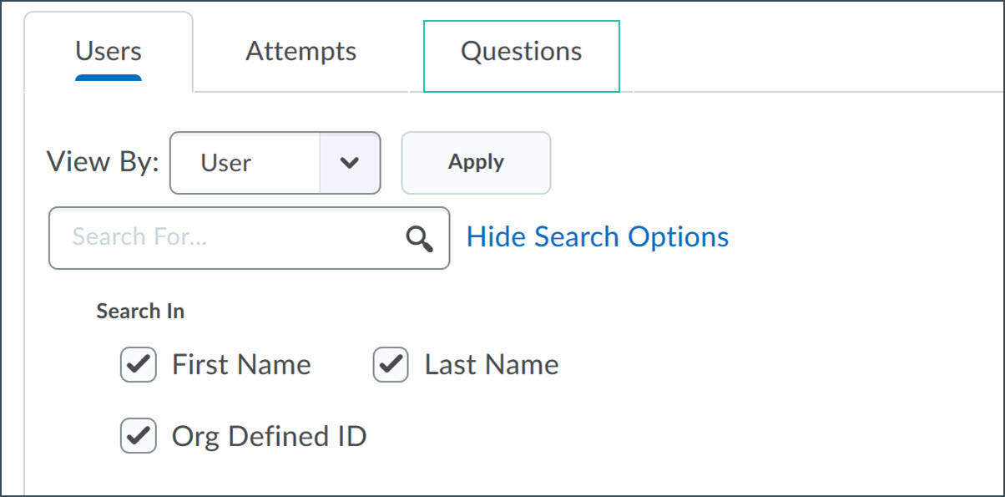Disable the Org Defined ID checkbox
This screenshot has width=1005, height=497.
click(139, 436)
